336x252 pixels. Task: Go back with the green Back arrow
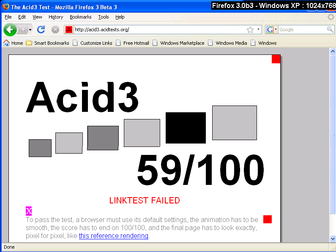point(10,30)
